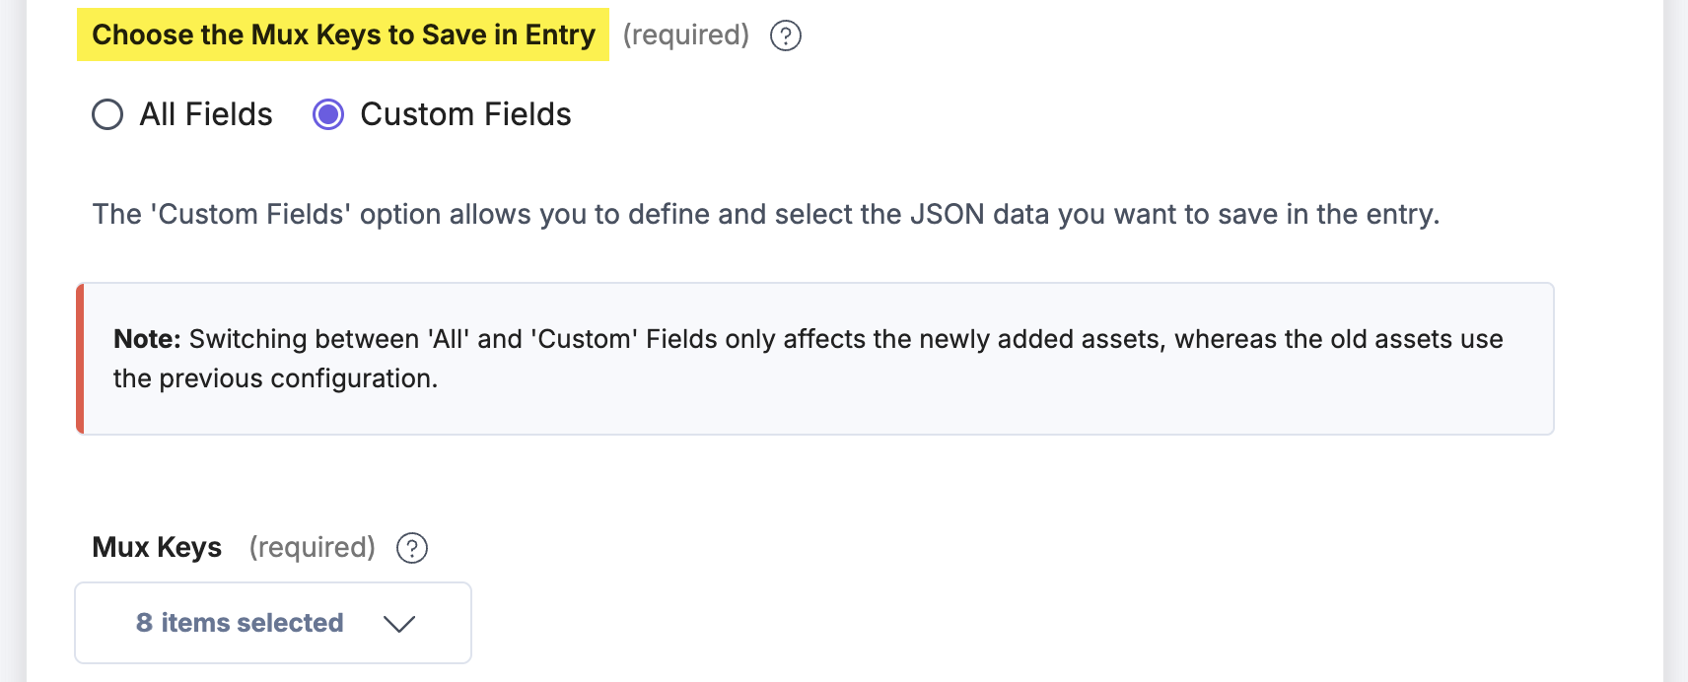1688x682 pixels.
Task: Open the Mux Keys dropdown box
Action: click(x=273, y=623)
